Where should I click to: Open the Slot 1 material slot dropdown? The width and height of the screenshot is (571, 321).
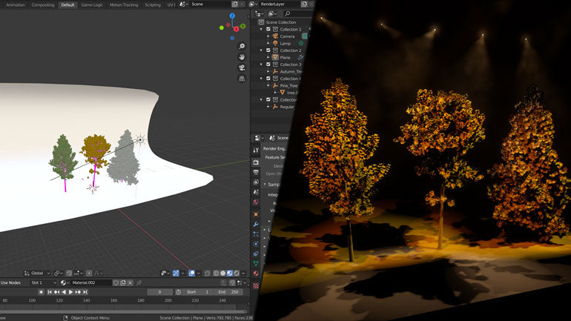43,282
